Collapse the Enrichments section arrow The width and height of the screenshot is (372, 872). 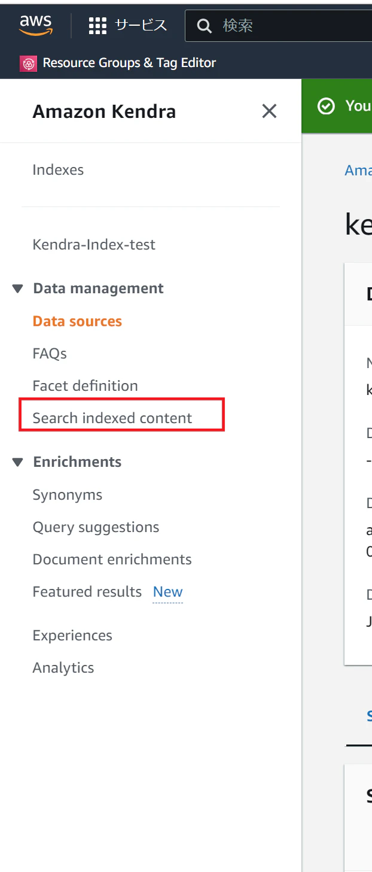point(18,463)
